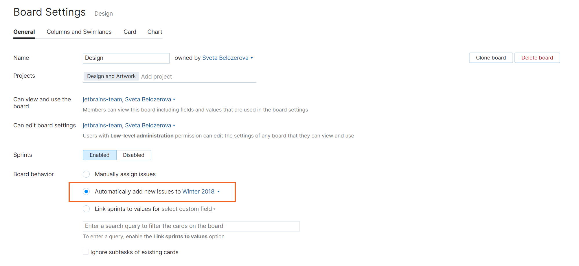Select the Manually assign issues radio button
The image size is (579, 266).
click(86, 174)
